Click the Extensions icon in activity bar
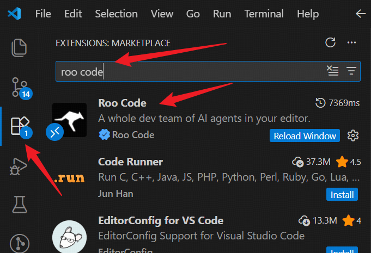The image size is (371, 253). (20, 126)
